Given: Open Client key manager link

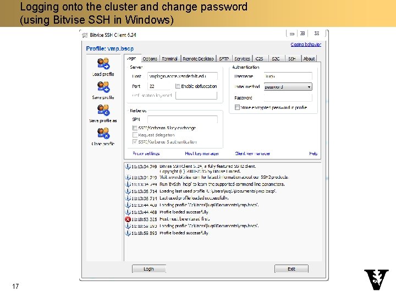Looking at the screenshot, I should click(x=252, y=153).
